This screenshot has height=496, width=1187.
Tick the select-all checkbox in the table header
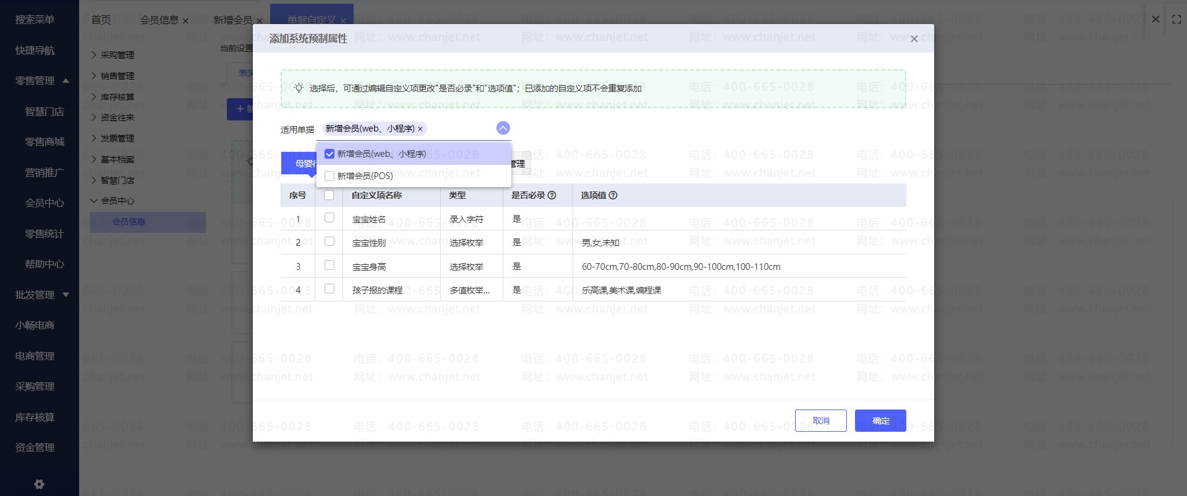click(329, 195)
